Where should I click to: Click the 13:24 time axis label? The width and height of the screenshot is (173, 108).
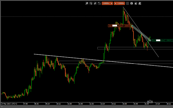[103, 104]
